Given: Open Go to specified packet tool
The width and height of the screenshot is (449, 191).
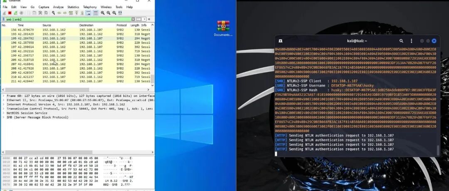Looking at the screenshot, I should click(x=71, y=13).
